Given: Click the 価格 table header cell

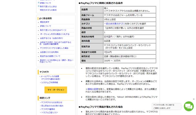Looking at the screenshot, I should coord(92,61).
